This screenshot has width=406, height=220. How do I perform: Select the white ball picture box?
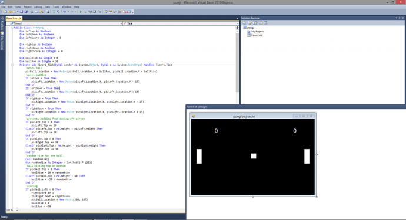pyautogui.click(x=254, y=156)
